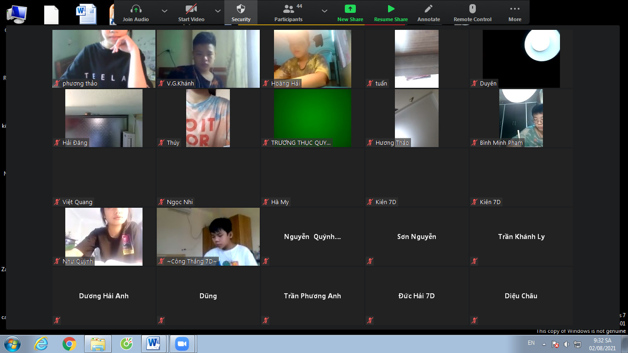Screen dimensions: 628x353
Task: Expand the video options arrow
Action: pos(218,11)
